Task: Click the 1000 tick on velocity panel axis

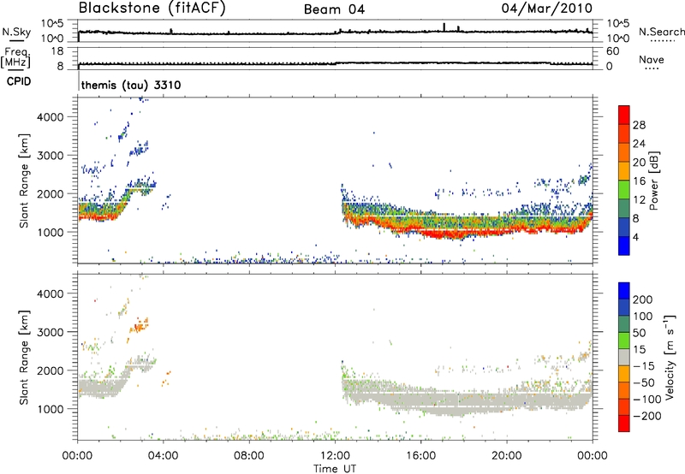Action: (51, 409)
